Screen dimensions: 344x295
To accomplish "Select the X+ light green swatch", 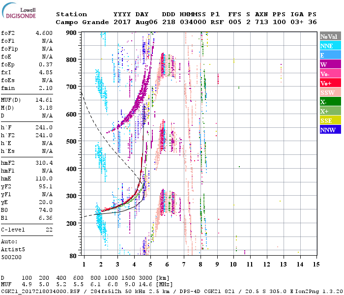I will (330, 111).
